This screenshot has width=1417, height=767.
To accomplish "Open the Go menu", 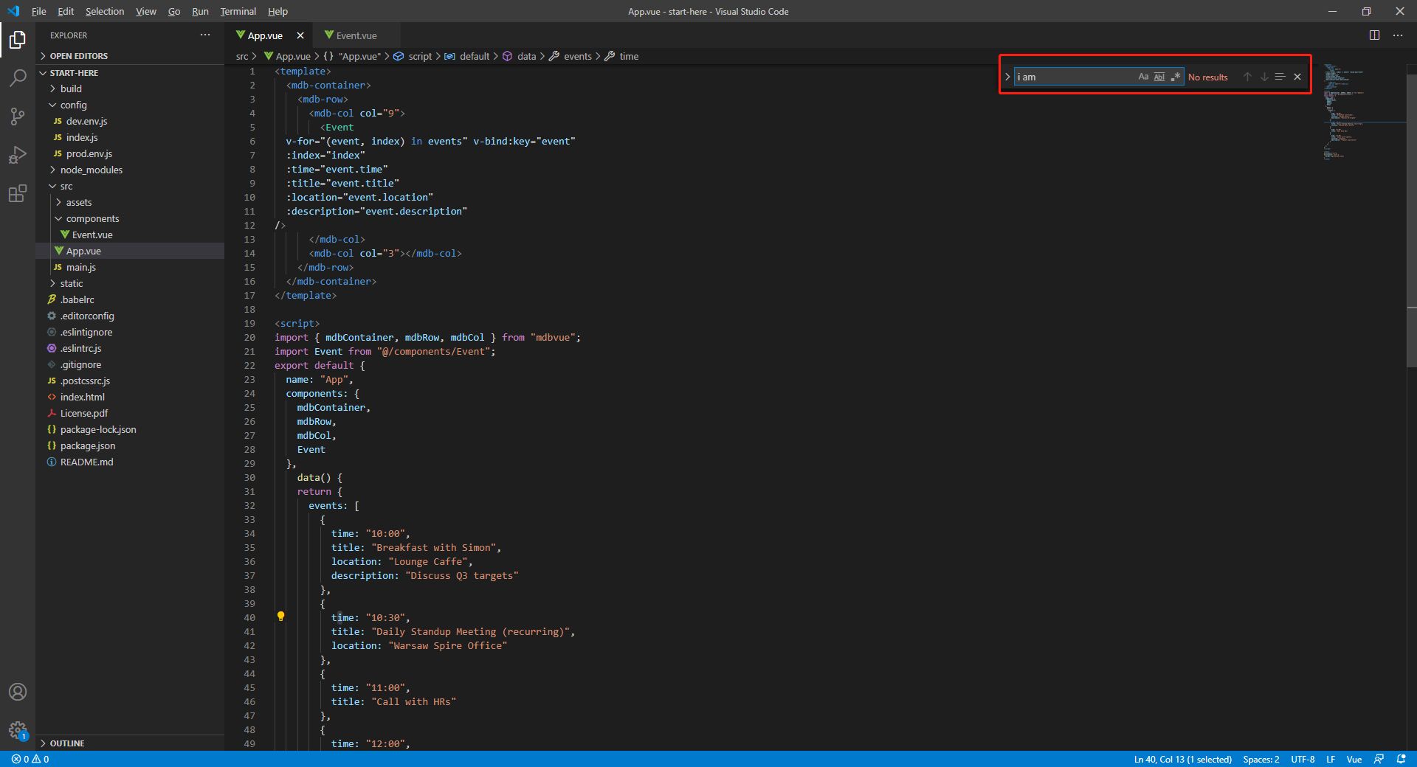I will tap(174, 11).
